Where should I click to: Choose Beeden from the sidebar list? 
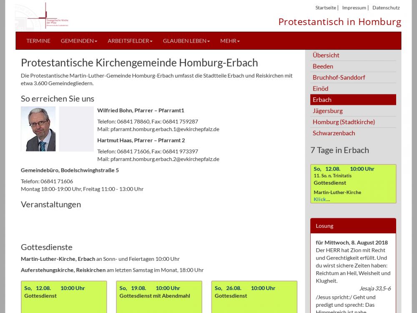coord(323,66)
